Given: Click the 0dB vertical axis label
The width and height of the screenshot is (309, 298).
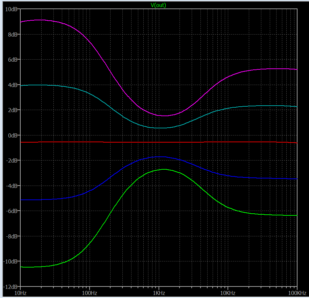Looking at the screenshot, I should coord(13,135).
